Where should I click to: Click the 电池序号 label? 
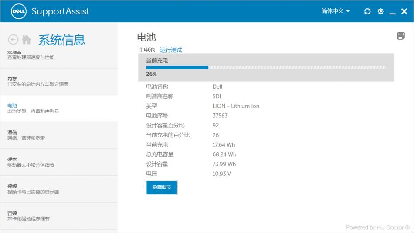157,116
